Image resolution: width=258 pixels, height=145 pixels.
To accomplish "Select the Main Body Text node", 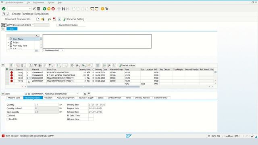I will point(20,46).
